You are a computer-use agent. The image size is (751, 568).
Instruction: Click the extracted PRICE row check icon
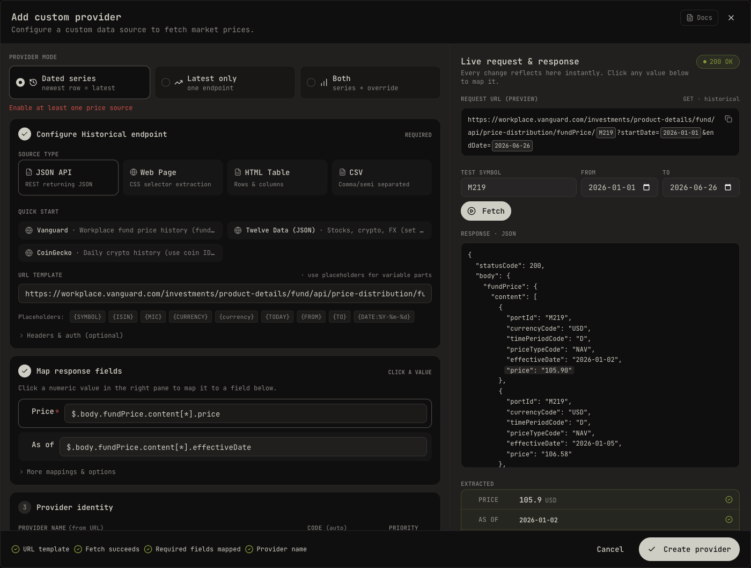tap(729, 500)
